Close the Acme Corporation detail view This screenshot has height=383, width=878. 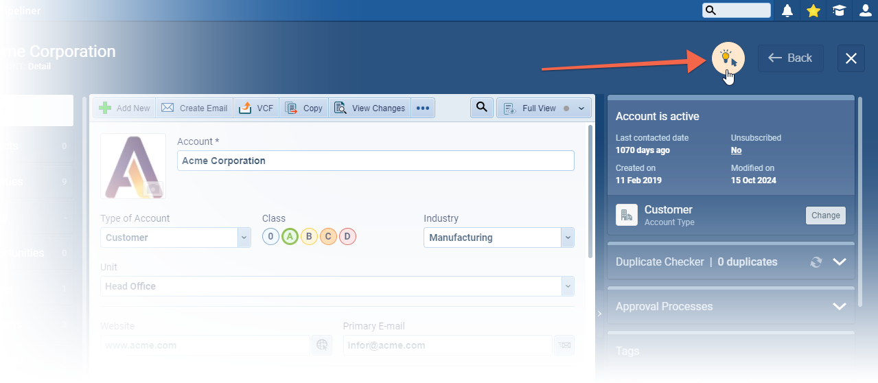click(851, 58)
